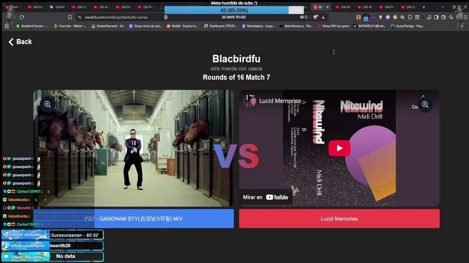Open a new browser tab with plus
This screenshot has width=469, height=263.
424,7
